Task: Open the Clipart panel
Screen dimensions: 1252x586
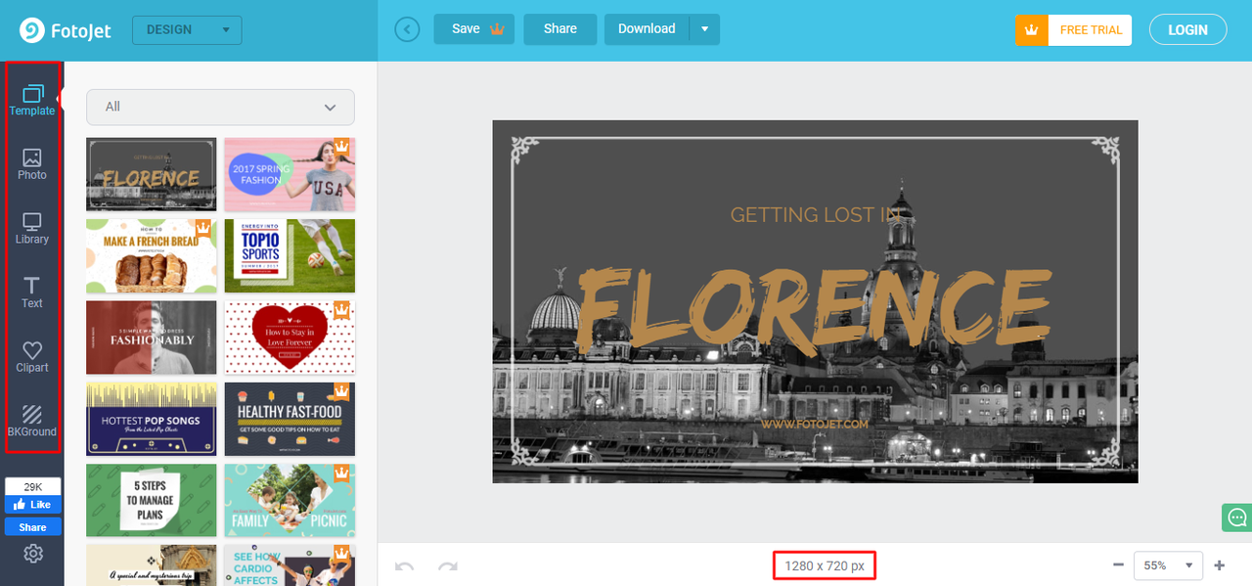Action: 32,357
